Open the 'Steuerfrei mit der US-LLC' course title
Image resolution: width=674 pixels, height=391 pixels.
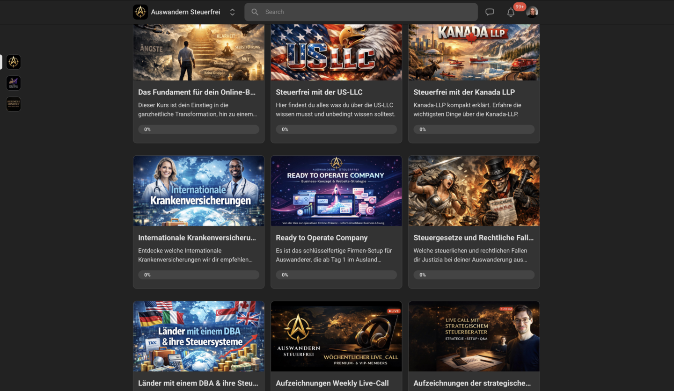coord(319,92)
